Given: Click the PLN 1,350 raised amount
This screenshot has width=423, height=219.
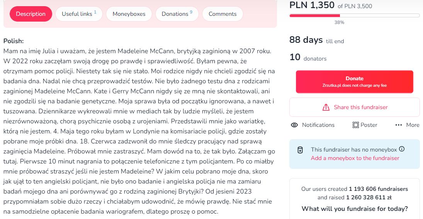Looking at the screenshot, I should 311,5.
